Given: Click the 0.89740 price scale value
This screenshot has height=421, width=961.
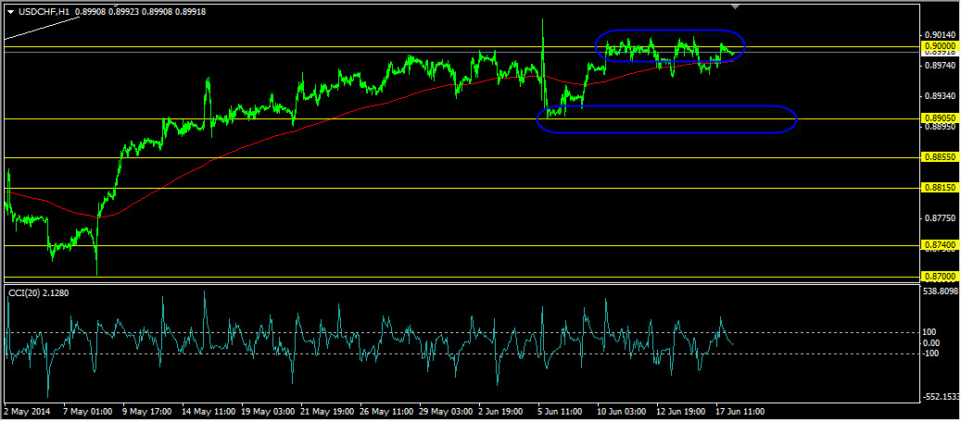Looking at the screenshot, I should [940, 65].
